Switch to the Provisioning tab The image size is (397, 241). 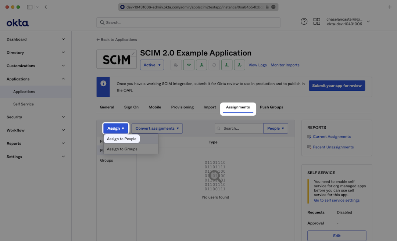[182, 107]
